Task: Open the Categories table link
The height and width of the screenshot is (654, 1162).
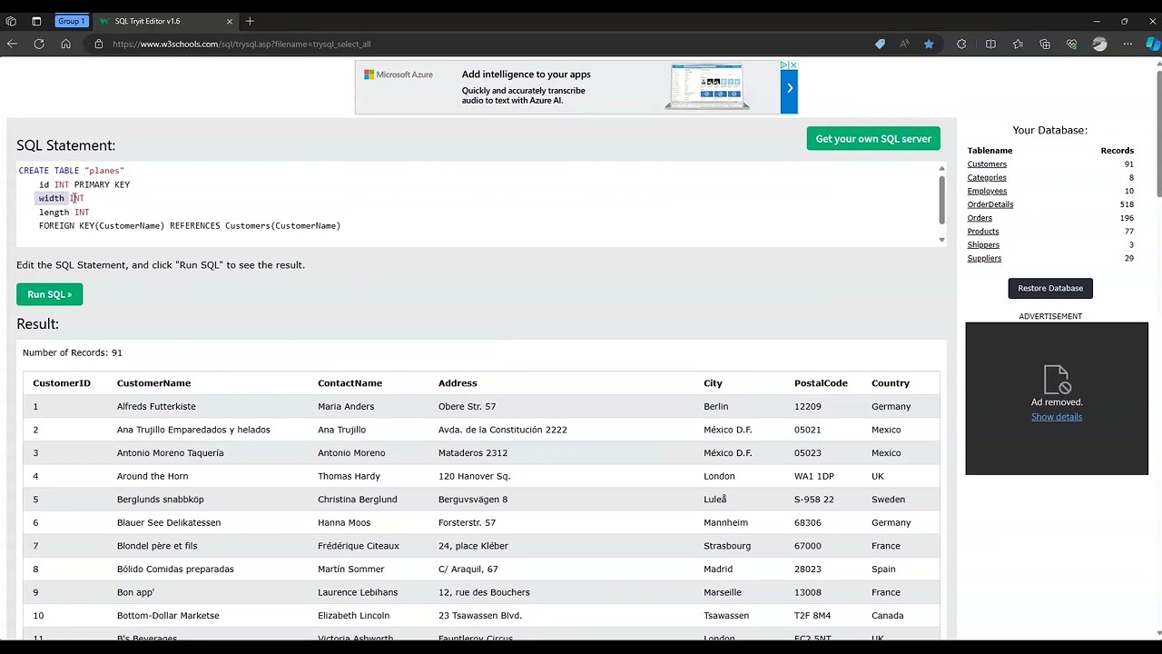Action: pyautogui.click(x=987, y=178)
